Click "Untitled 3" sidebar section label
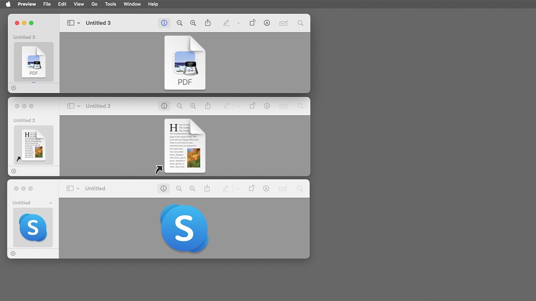This screenshot has width=536, height=301. point(24,37)
